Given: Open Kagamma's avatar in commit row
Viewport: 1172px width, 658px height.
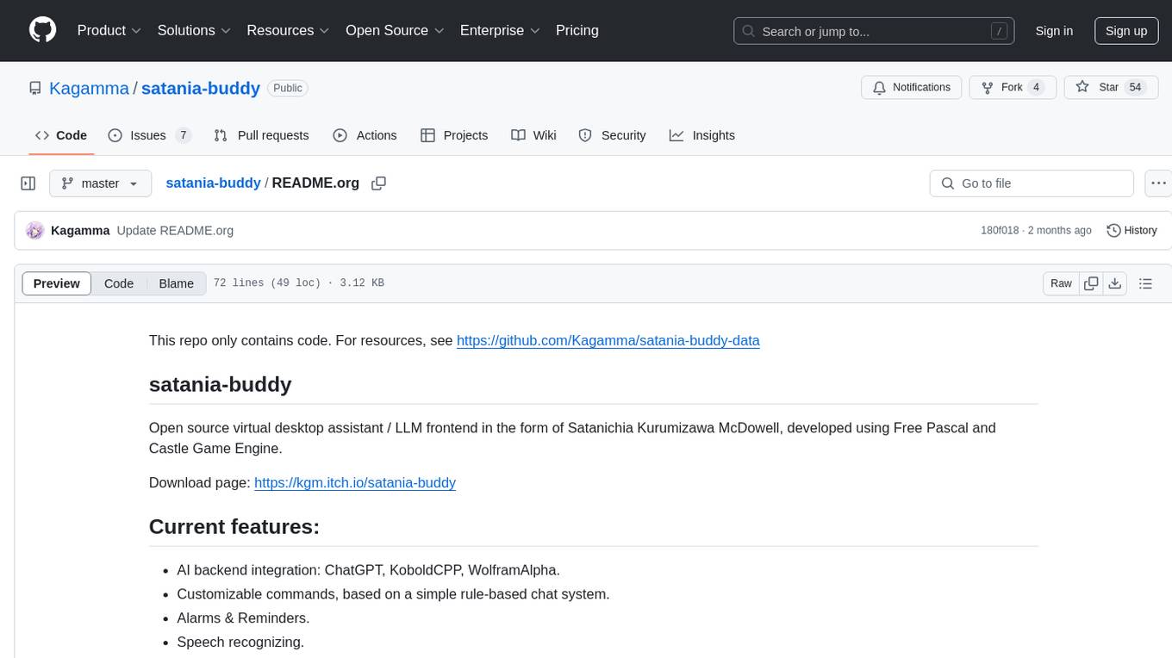Looking at the screenshot, I should pos(35,231).
